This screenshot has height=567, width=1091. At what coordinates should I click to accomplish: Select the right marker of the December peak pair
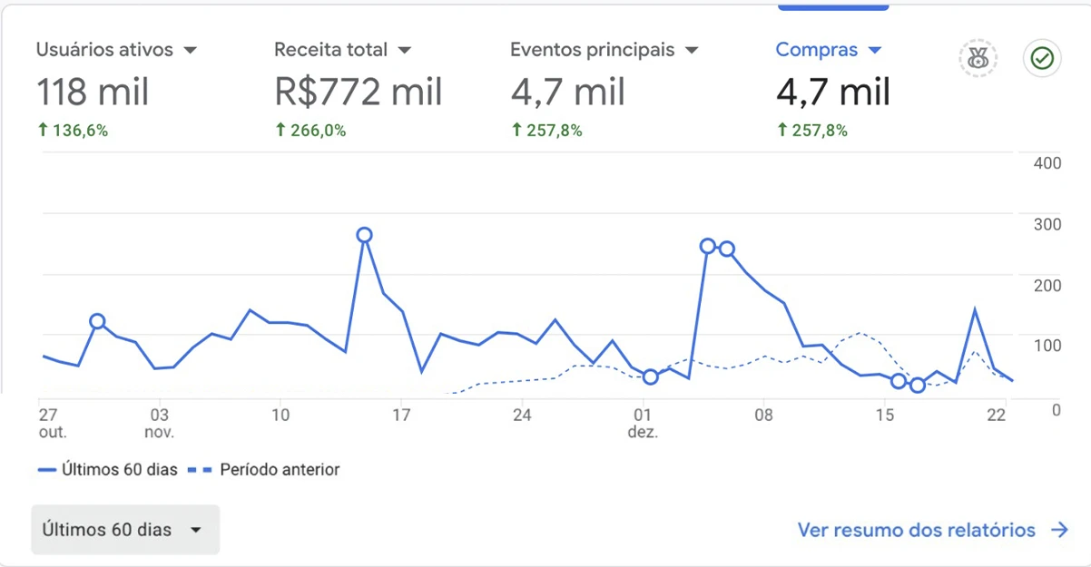727,249
